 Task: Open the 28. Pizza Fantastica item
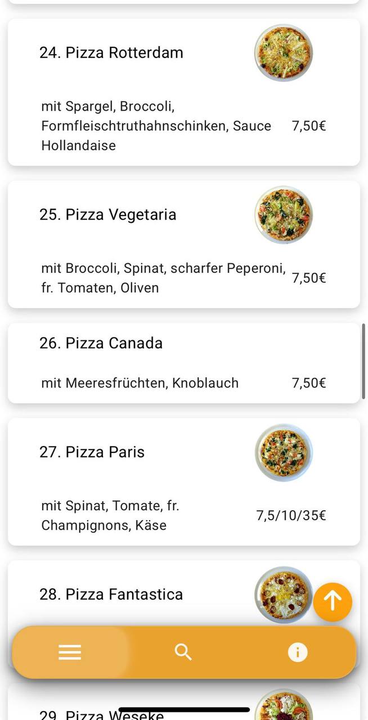[x=111, y=595]
